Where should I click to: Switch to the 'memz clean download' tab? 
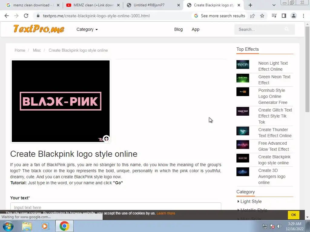tap(31, 5)
